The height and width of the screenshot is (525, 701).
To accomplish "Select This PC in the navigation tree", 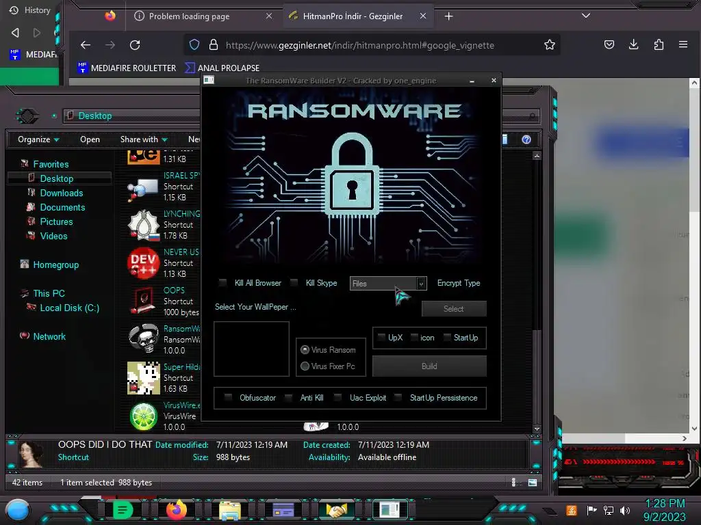I will pyautogui.click(x=49, y=293).
